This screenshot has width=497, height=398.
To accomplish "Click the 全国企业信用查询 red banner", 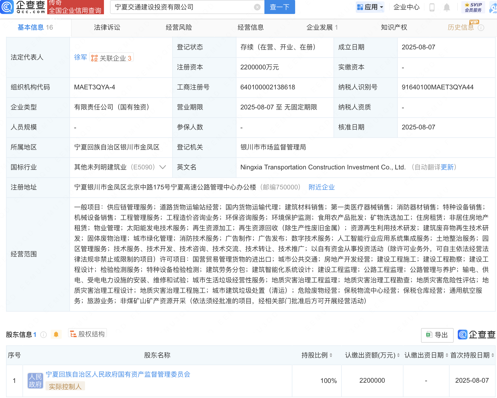I will (75, 7).
